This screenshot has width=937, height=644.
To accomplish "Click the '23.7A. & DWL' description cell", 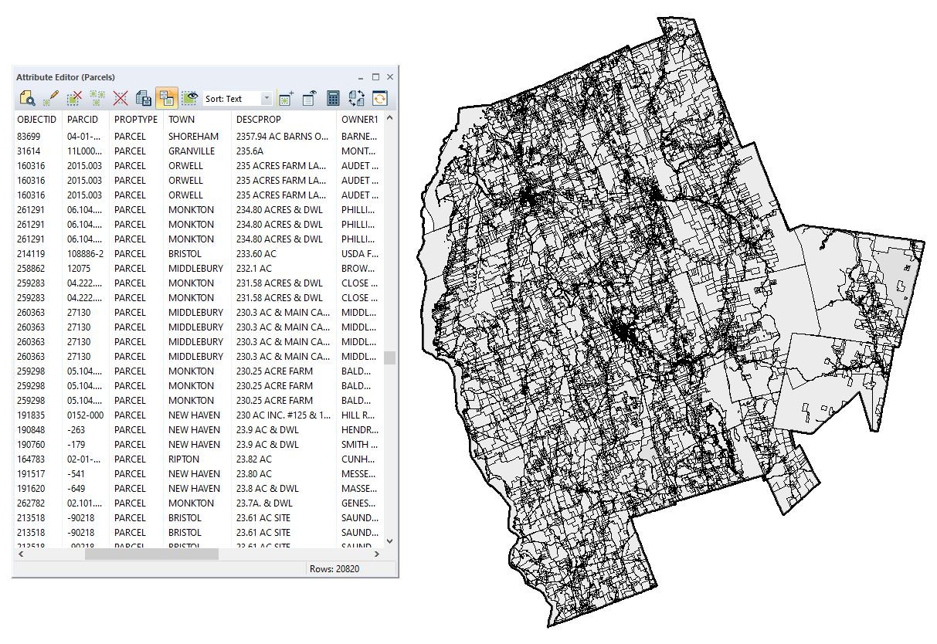I will [264, 503].
